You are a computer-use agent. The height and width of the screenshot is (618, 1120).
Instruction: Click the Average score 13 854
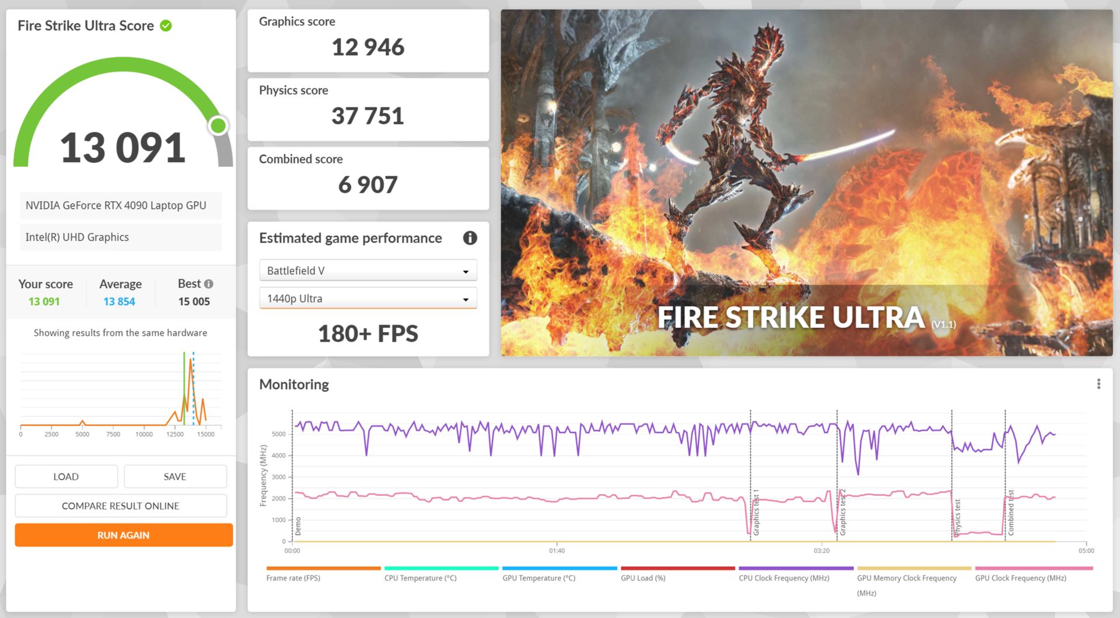click(x=119, y=302)
